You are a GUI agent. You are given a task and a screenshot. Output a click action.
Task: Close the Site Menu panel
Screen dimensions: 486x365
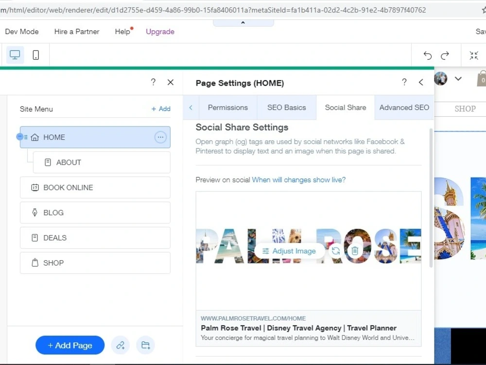pyautogui.click(x=171, y=82)
